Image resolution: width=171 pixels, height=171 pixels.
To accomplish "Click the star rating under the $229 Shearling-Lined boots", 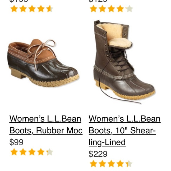I will pyautogui.click(x=111, y=164).
